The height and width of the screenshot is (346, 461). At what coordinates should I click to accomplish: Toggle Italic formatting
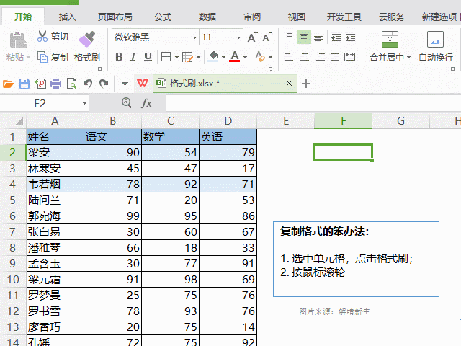coord(133,57)
